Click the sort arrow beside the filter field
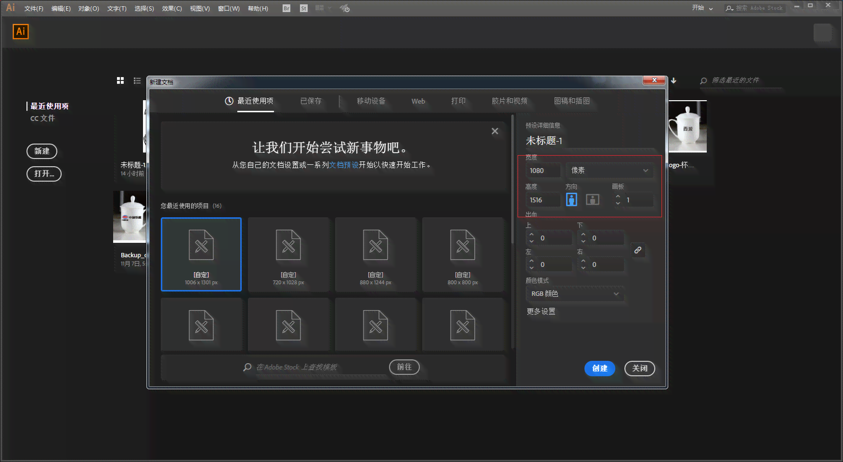 (x=674, y=80)
